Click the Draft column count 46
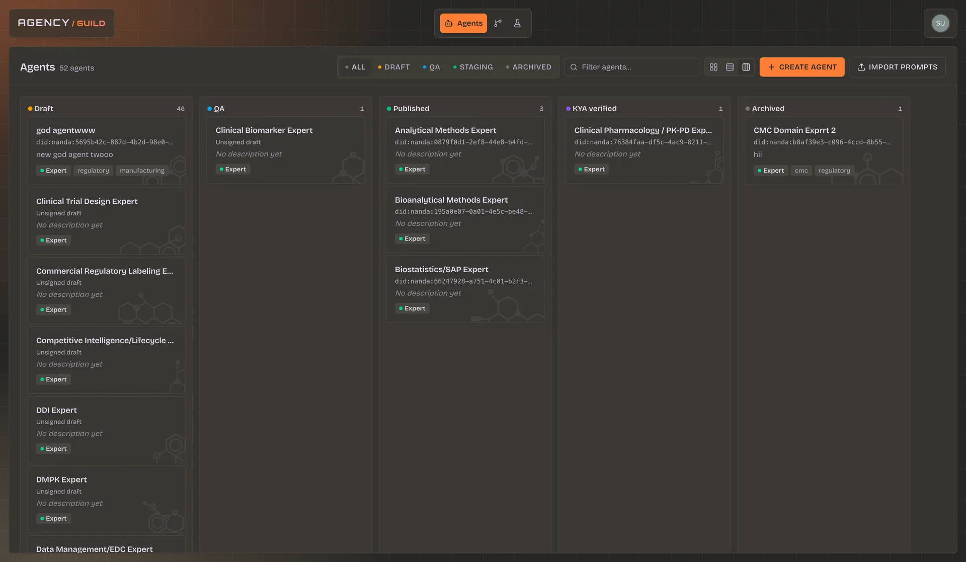 coord(181,109)
